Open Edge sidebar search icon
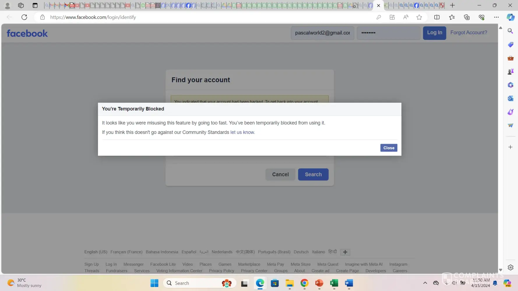The width and height of the screenshot is (518, 291). pyautogui.click(x=510, y=31)
